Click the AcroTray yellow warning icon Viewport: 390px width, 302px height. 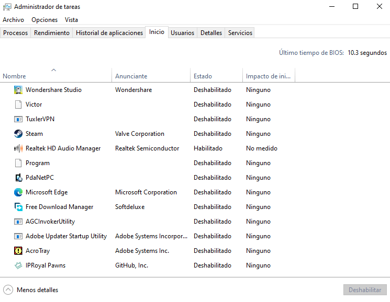click(x=18, y=251)
